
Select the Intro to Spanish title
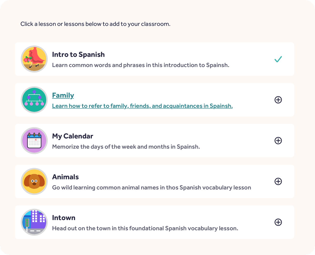point(78,55)
